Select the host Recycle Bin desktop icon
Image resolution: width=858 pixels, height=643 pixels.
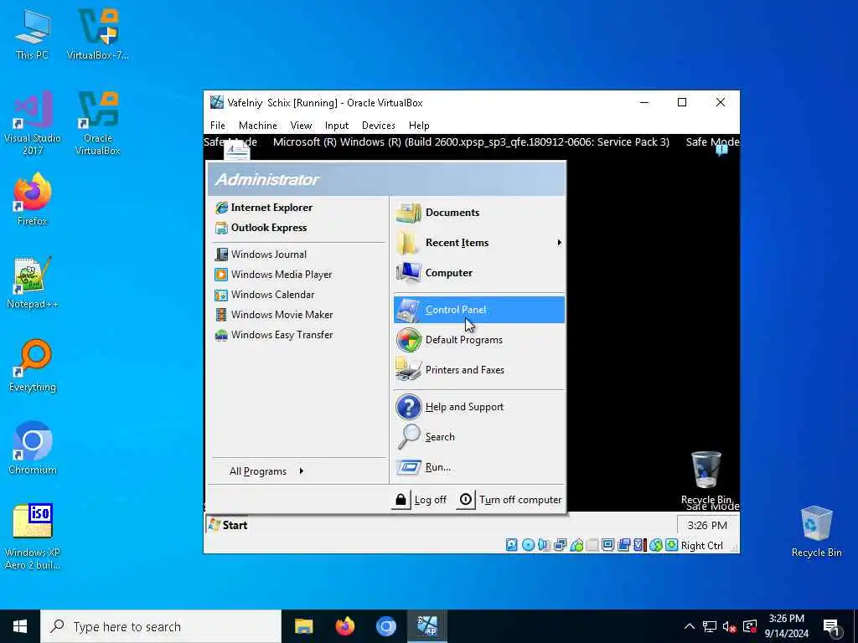pos(816,532)
